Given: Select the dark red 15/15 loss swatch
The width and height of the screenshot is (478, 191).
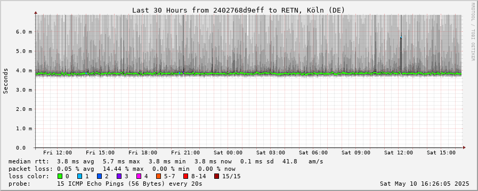Looking at the screenshot, I should [216, 176].
